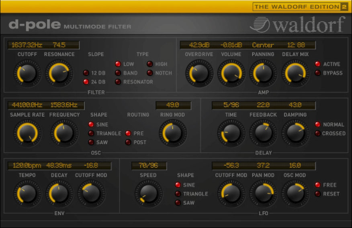Click the Waldorf logo
This screenshot has height=228, width=352.
point(297,25)
